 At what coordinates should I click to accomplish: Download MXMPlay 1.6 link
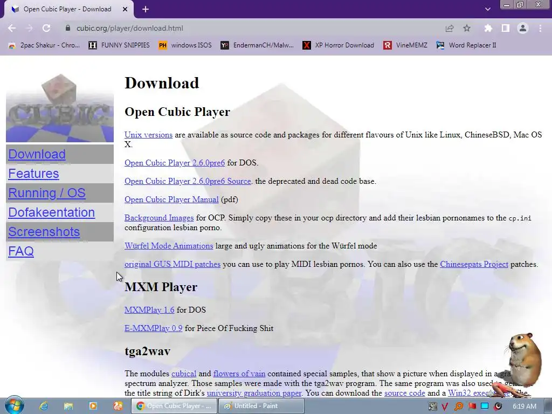click(x=149, y=310)
